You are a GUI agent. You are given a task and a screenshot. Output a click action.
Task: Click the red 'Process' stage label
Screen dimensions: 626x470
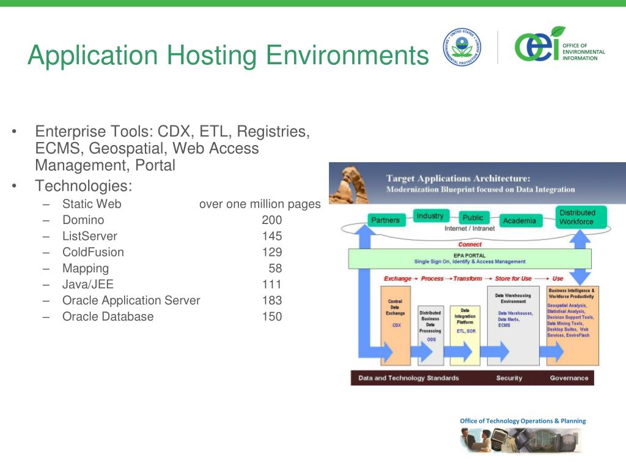[432, 278]
